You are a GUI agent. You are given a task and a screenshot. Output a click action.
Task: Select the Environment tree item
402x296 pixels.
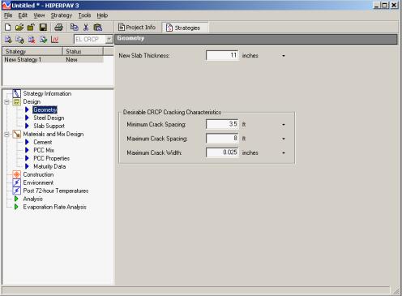pos(38,182)
